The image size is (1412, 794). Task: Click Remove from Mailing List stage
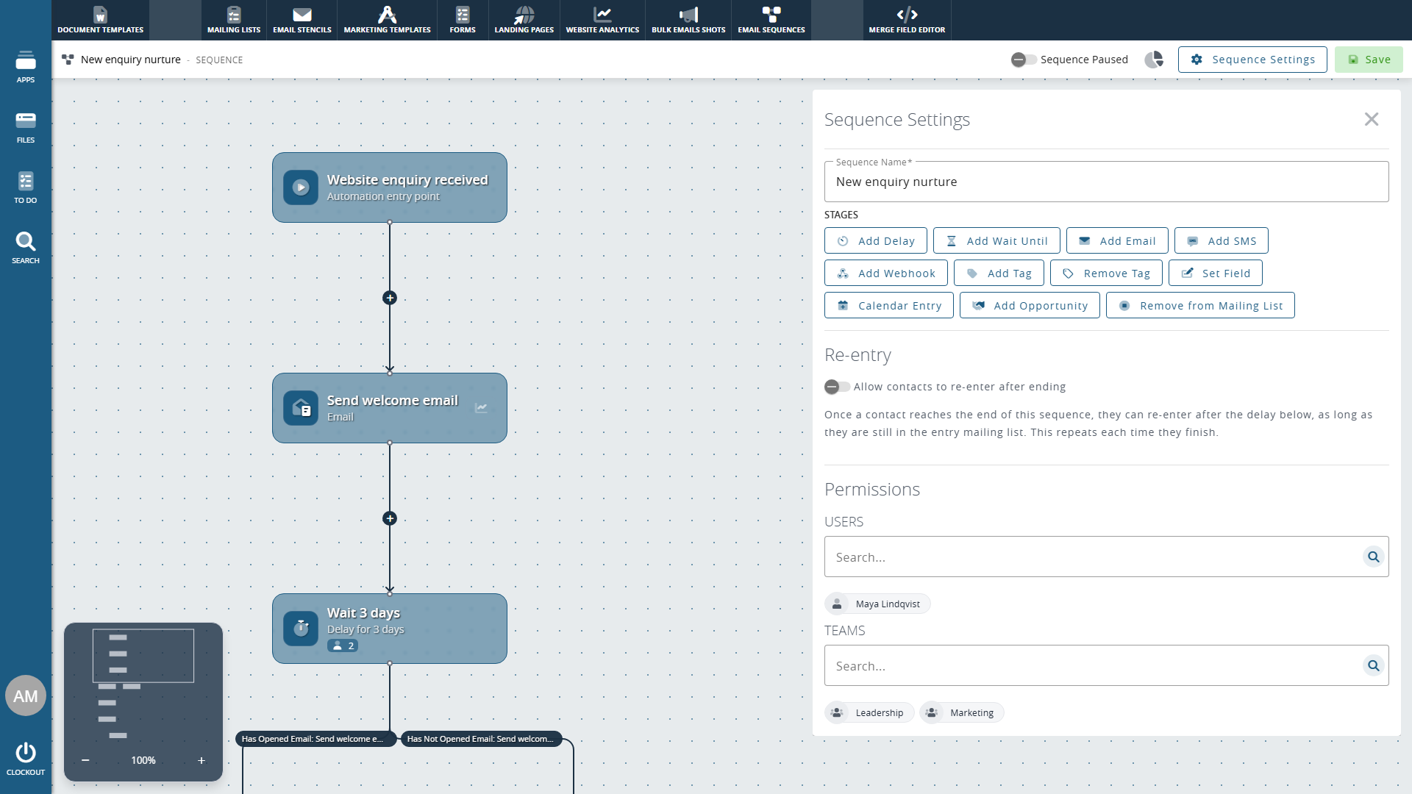1200,305
